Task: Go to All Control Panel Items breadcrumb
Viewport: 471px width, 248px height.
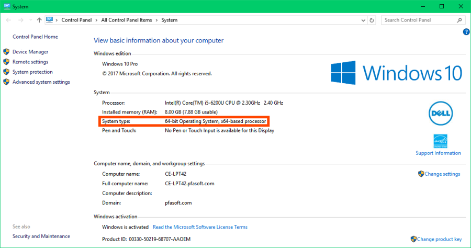Action: click(127, 20)
